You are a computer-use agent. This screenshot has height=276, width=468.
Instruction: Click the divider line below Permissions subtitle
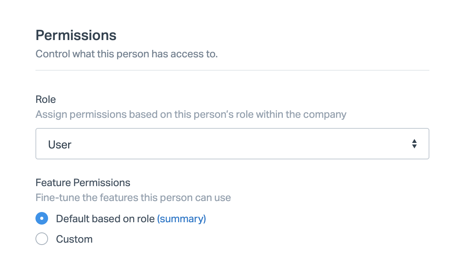point(232,70)
